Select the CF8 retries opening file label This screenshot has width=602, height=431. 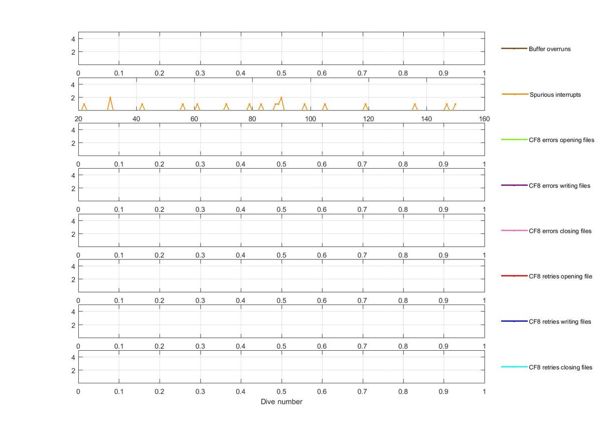560,276
